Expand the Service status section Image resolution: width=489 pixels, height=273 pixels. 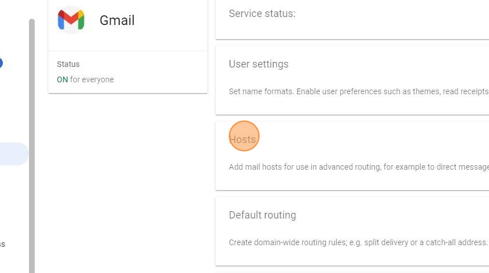click(x=262, y=14)
